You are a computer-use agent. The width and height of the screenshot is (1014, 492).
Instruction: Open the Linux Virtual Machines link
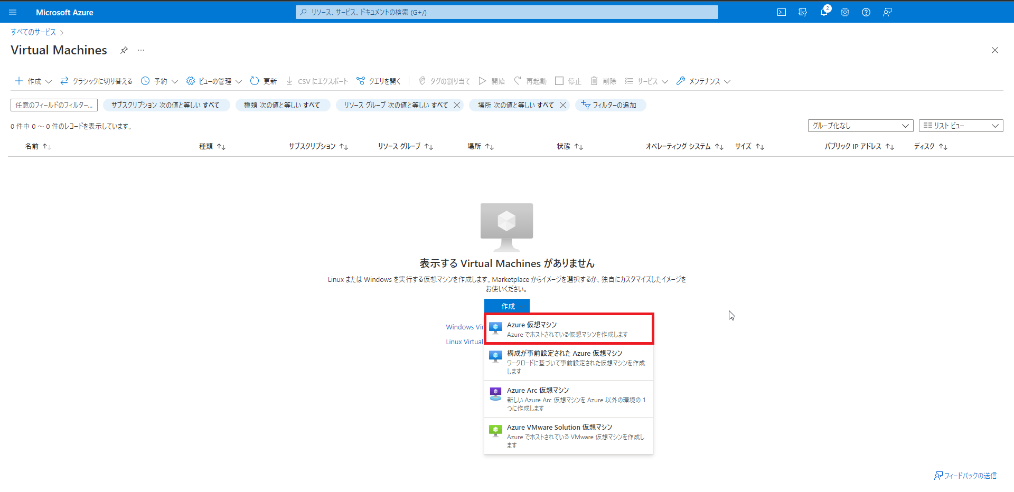(x=465, y=342)
